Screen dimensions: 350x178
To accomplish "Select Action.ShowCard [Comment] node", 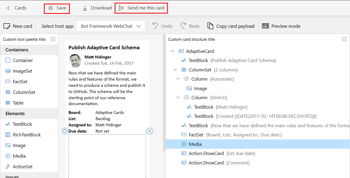I will point(258,163).
